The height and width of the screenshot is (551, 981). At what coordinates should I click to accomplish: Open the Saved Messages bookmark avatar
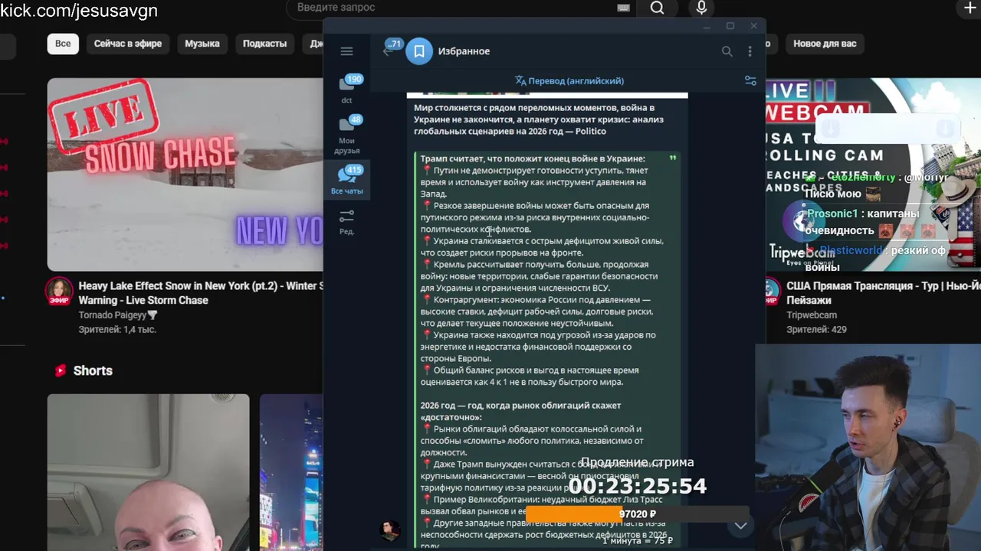419,51
